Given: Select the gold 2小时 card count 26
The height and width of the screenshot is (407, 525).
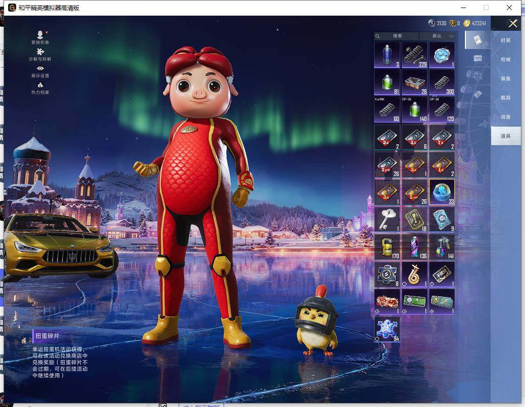Looking at the screenshot, I should (x=414, y=192).
